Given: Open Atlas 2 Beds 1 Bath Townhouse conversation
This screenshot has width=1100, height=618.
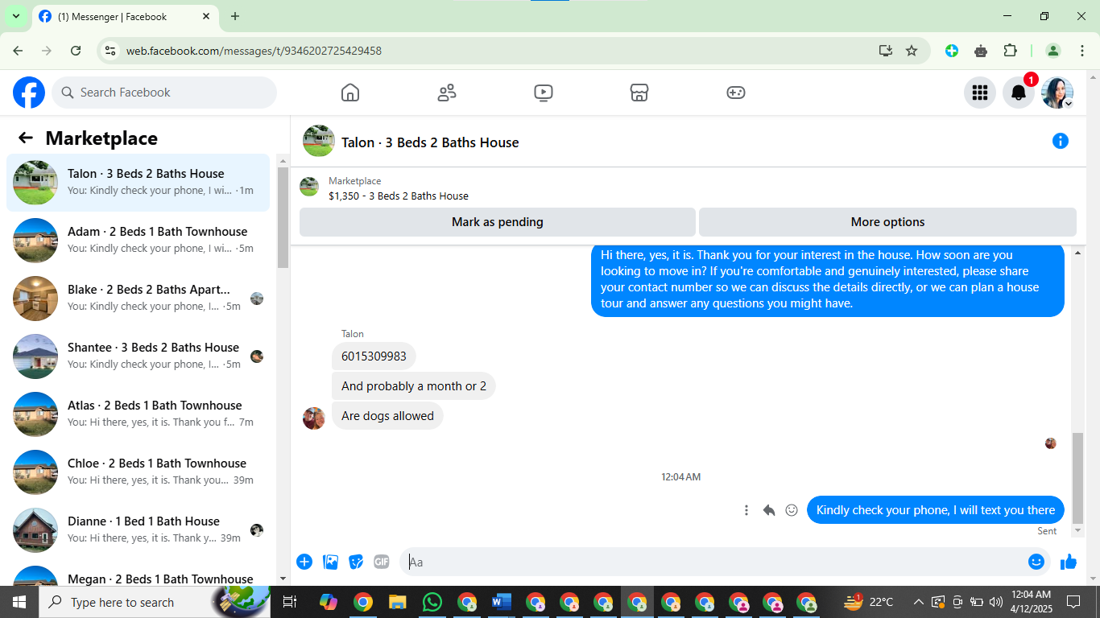Looking at the screenshot, I should click(x=139, y=414).
